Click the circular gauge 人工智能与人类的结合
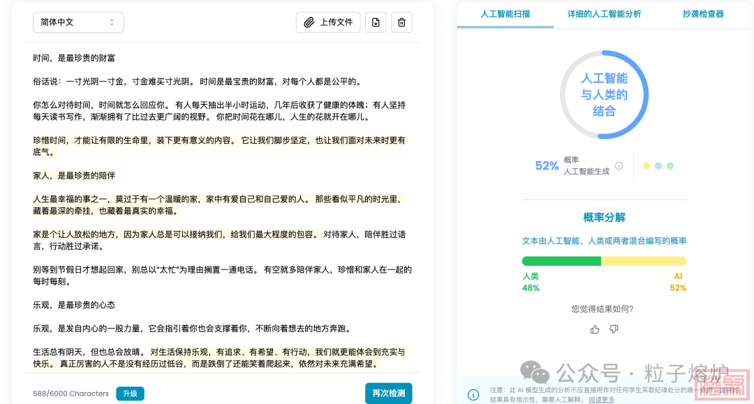754x404 pixels. coord(604,95)
